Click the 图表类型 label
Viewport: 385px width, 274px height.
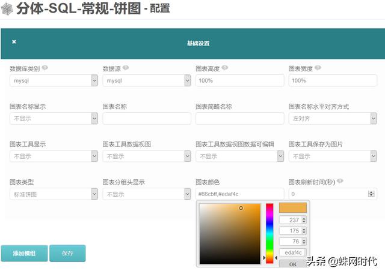[22, 182]
